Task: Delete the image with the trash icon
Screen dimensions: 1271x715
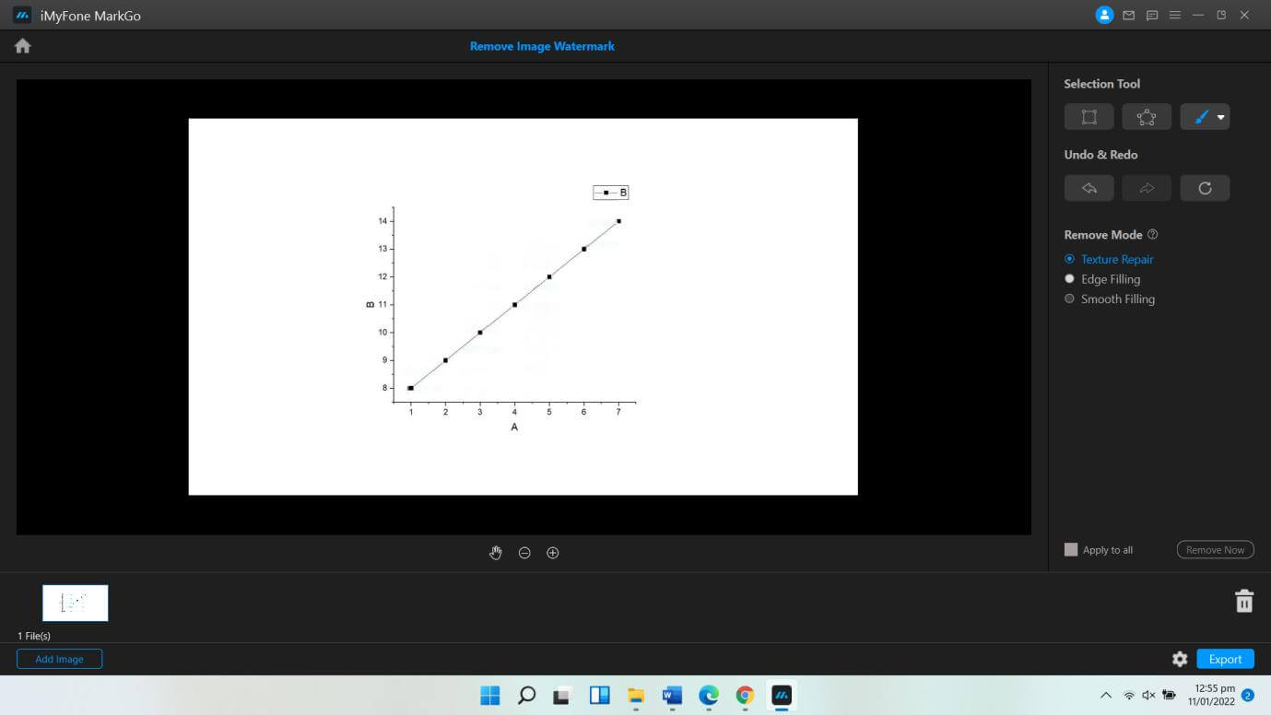Action: click(x=1244, y=601)
